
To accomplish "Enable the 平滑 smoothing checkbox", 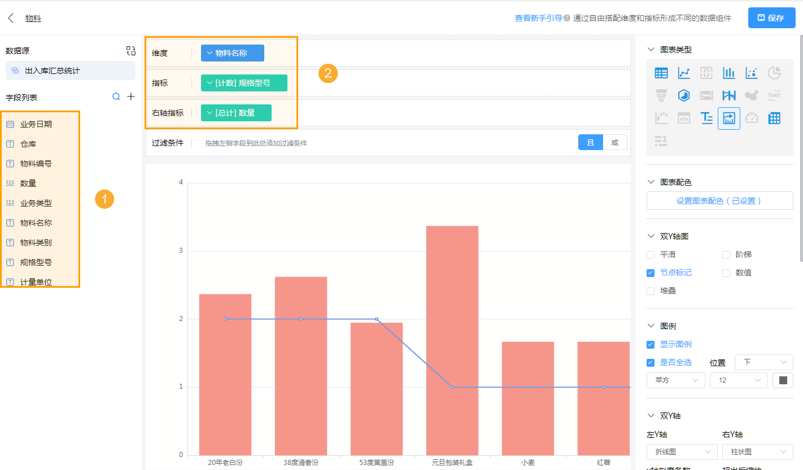I will (650, 254).
